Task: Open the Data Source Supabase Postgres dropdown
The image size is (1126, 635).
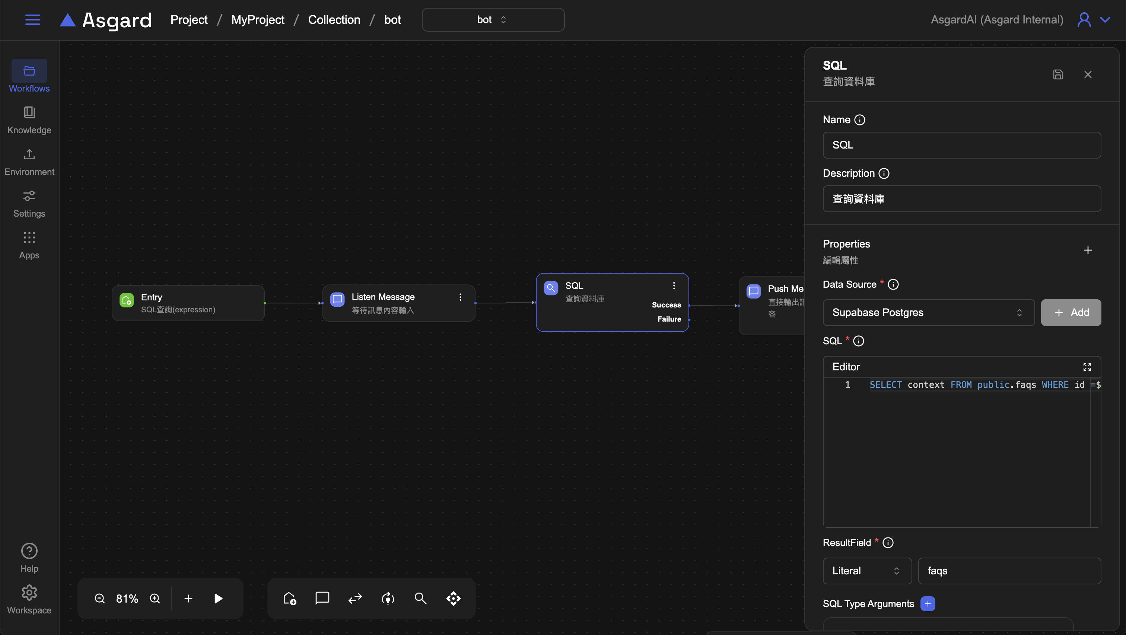Action: coord(928,312)
